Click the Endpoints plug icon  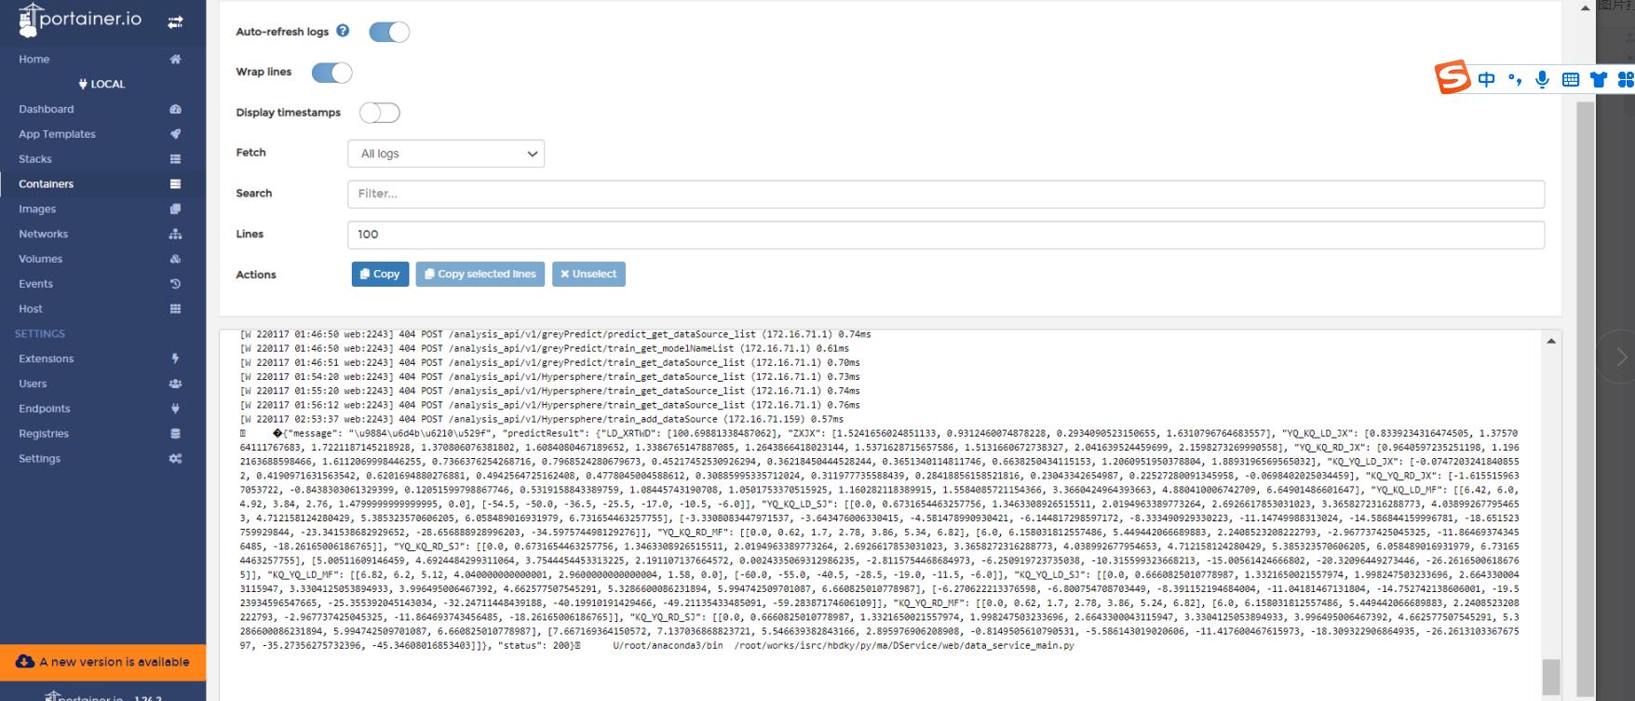pyautogui.click(x=175, y=409)
